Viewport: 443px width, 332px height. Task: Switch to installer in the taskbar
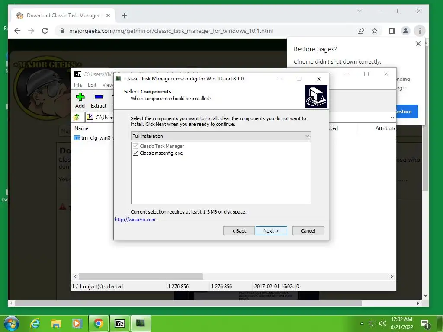point(141,323)
